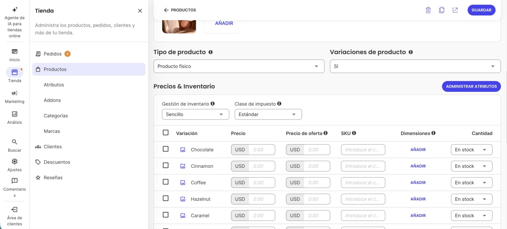Add an image to the Hazelnut variation
Image resolution: width=507 pixels, height=229 pixels.
pyautogui.click(x=183, y=199)
